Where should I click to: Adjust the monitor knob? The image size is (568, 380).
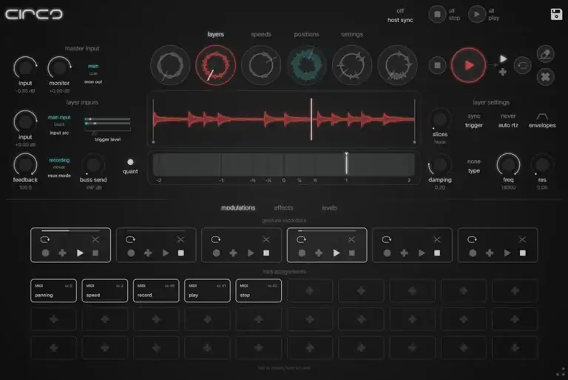(x=59, y=68)
